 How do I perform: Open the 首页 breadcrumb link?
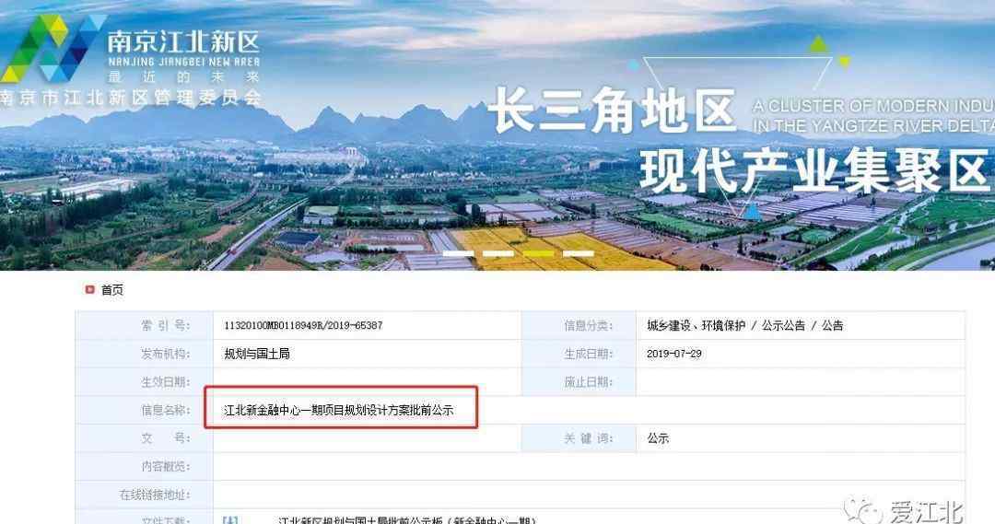pyautogui.click(x=112, y=290)
